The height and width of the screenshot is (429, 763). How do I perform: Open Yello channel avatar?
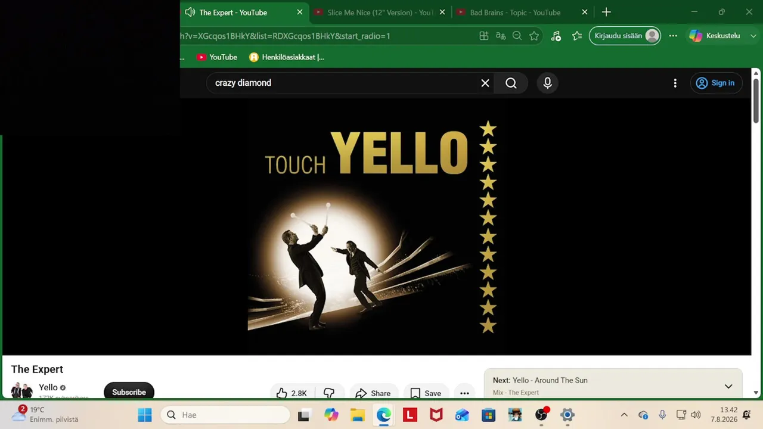coord(22,390)
